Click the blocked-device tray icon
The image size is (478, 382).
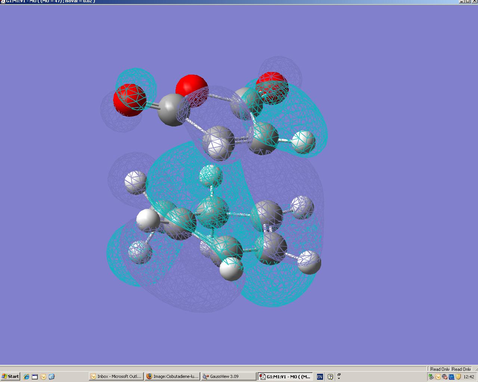pos(445,377)
